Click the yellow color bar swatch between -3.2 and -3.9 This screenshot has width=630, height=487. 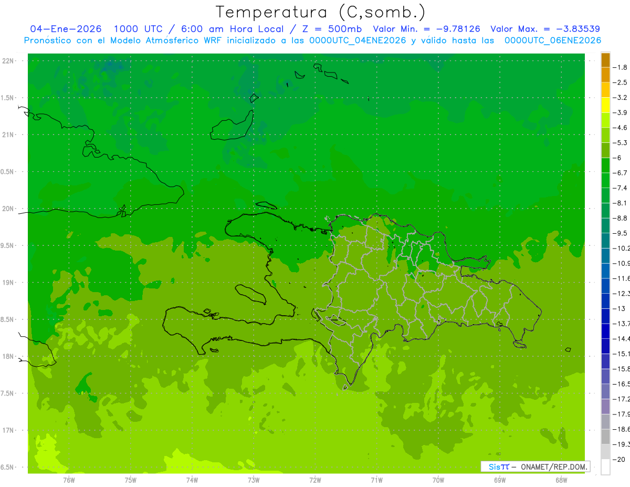pos(605,105)
